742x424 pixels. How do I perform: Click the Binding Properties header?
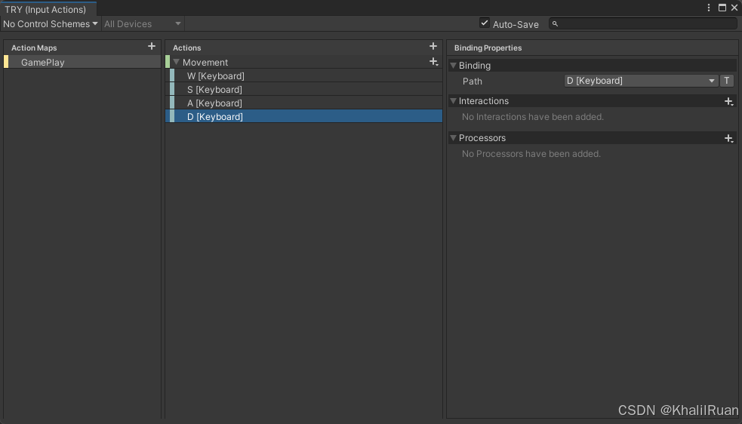pos(488,48)
